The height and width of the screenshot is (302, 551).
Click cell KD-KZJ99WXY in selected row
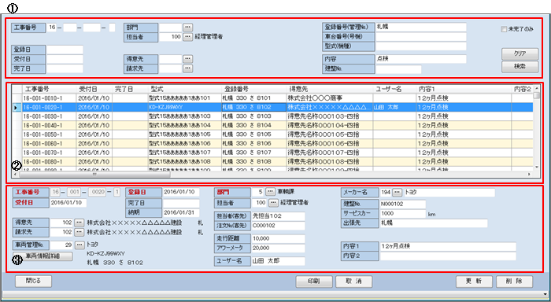point(185,107)
